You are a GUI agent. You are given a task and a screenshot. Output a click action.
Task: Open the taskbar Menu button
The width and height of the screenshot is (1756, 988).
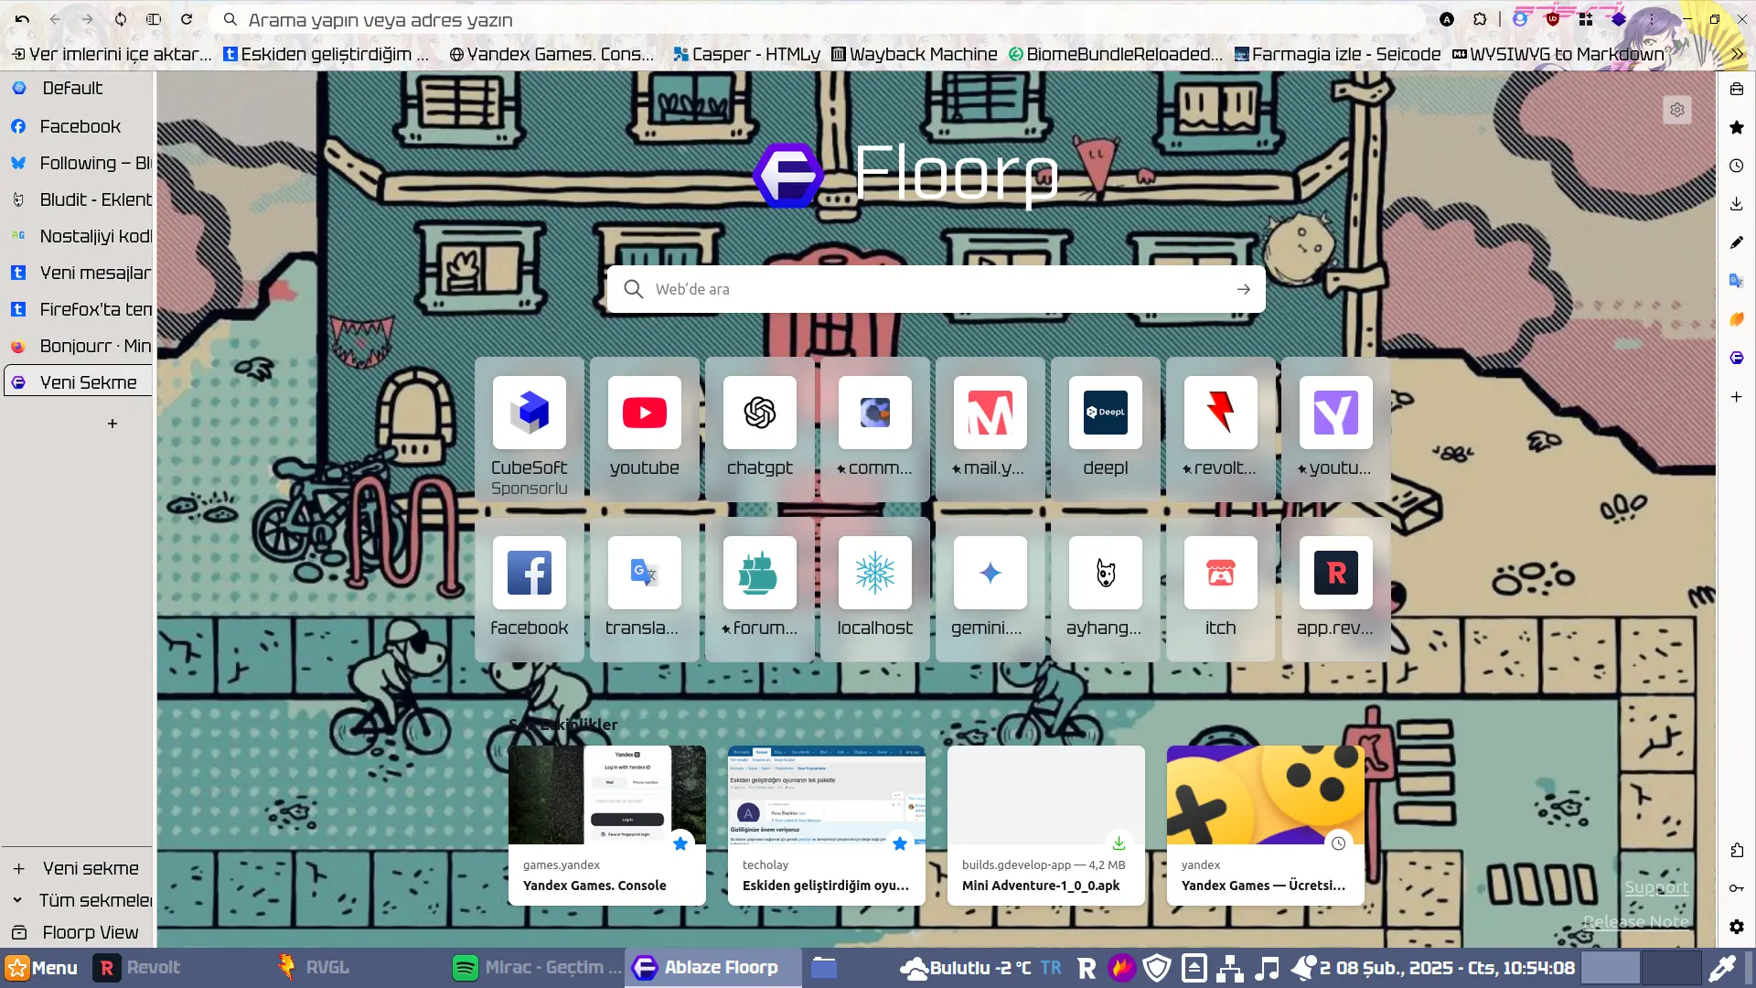click(42, 968)
